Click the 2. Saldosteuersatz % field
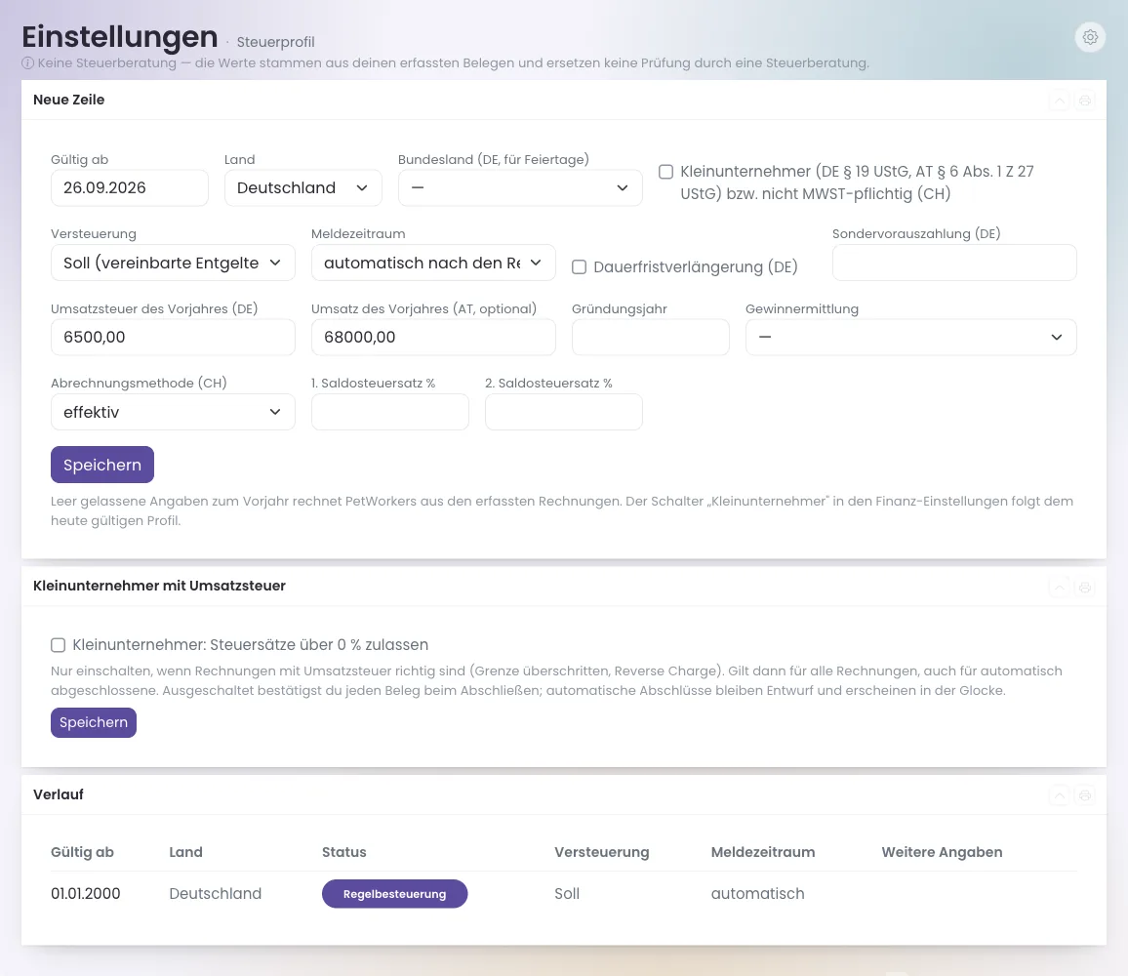Viewport: 1128px width, 976px height. 563,412
